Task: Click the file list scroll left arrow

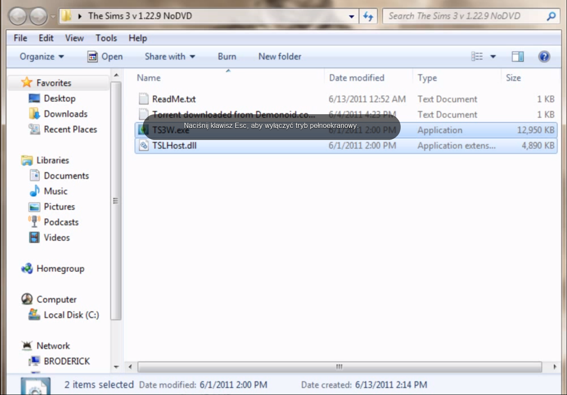Action: click(130, 367)
